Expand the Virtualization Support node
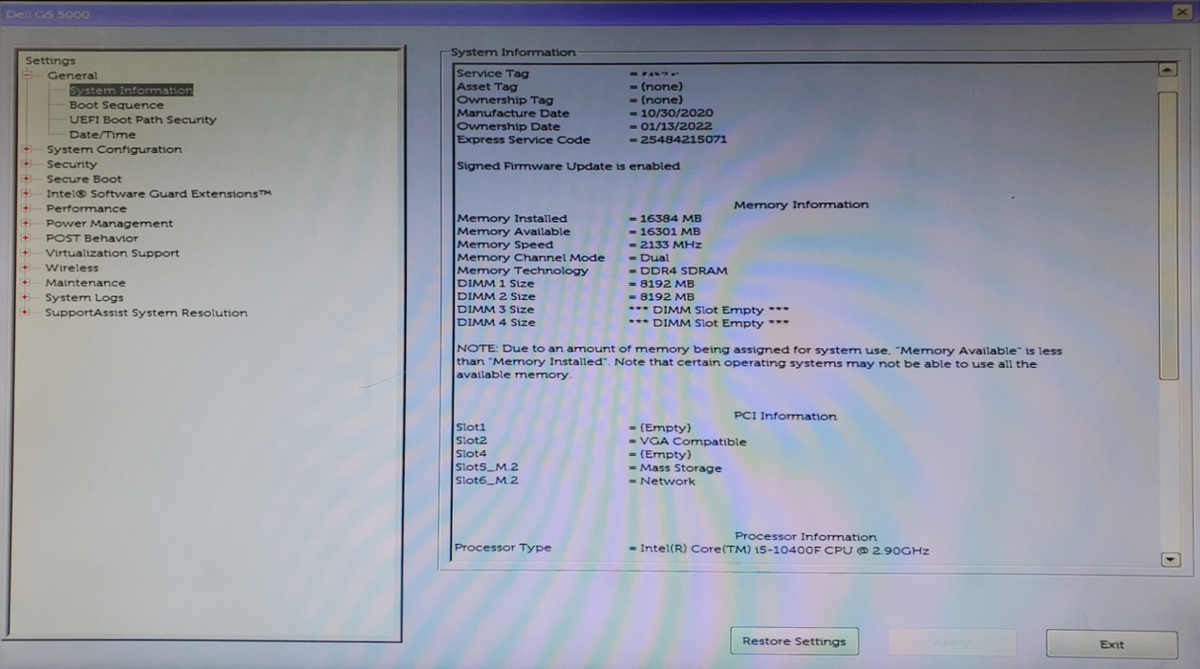Image resolution: width=1200 pixels, height=669 pixels. click(27, 253)
